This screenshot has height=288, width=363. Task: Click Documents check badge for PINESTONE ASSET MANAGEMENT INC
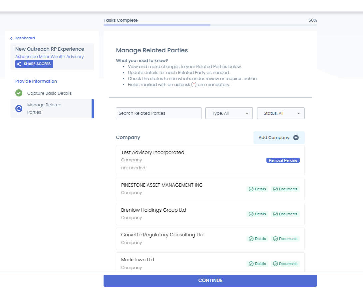285,189
